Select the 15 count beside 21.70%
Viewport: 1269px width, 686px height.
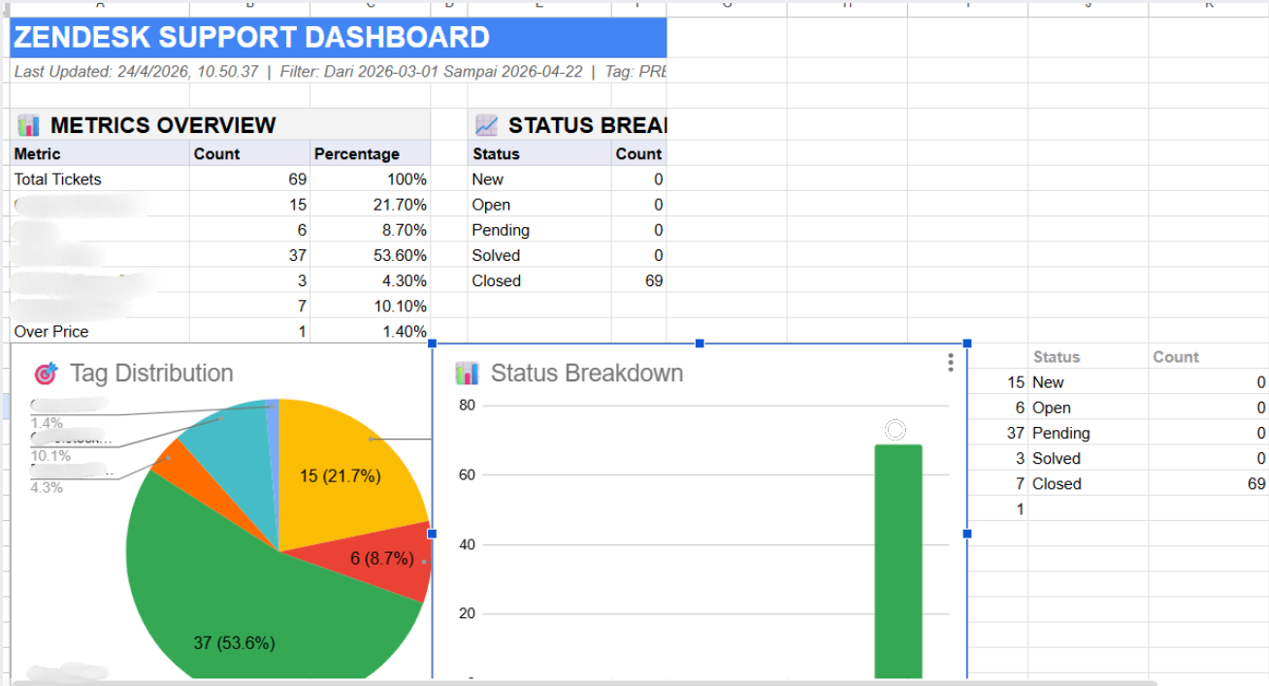[249, 205]
